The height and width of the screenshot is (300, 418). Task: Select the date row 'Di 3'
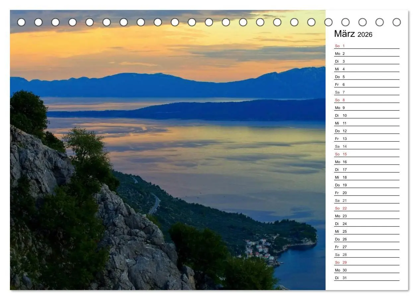point(367,61)
